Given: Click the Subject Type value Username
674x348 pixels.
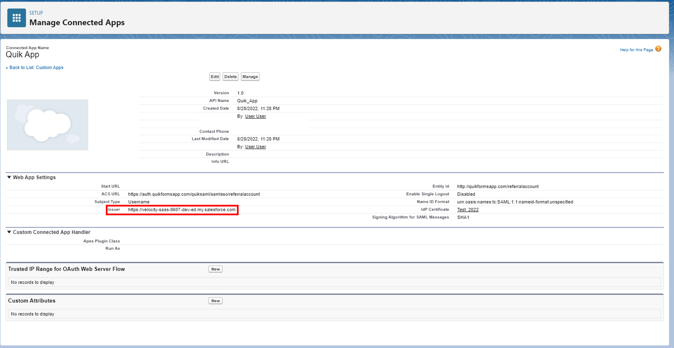Looking at the screenshot, I should pos(139,202).
